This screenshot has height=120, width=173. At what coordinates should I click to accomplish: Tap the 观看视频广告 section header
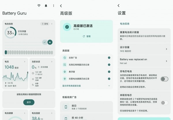pos(69,97)
